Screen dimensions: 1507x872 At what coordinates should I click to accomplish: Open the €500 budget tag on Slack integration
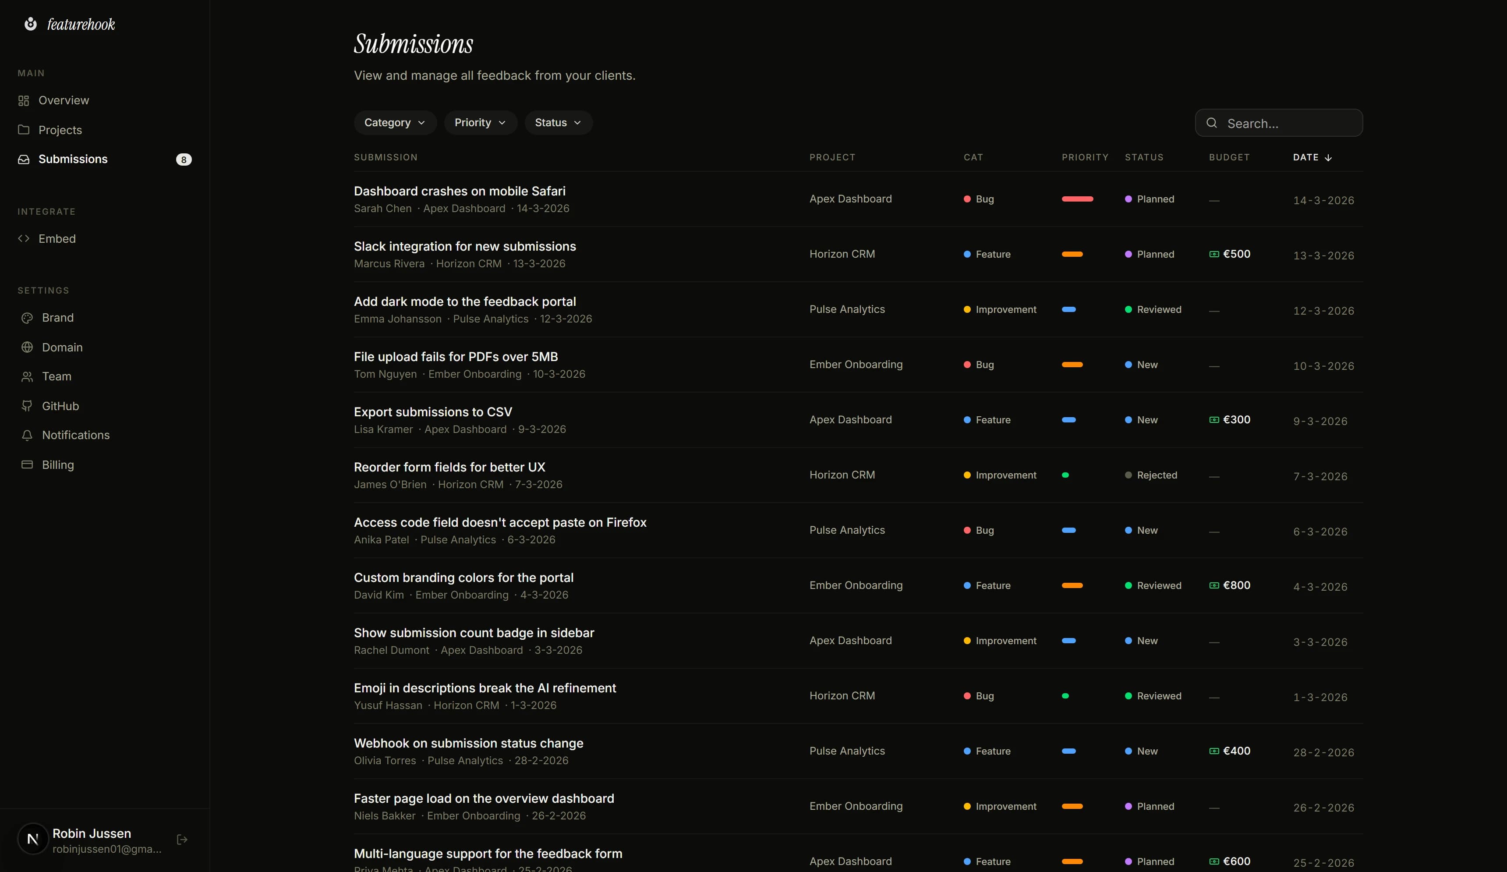pyautogui.click(x=1229, y=254)
